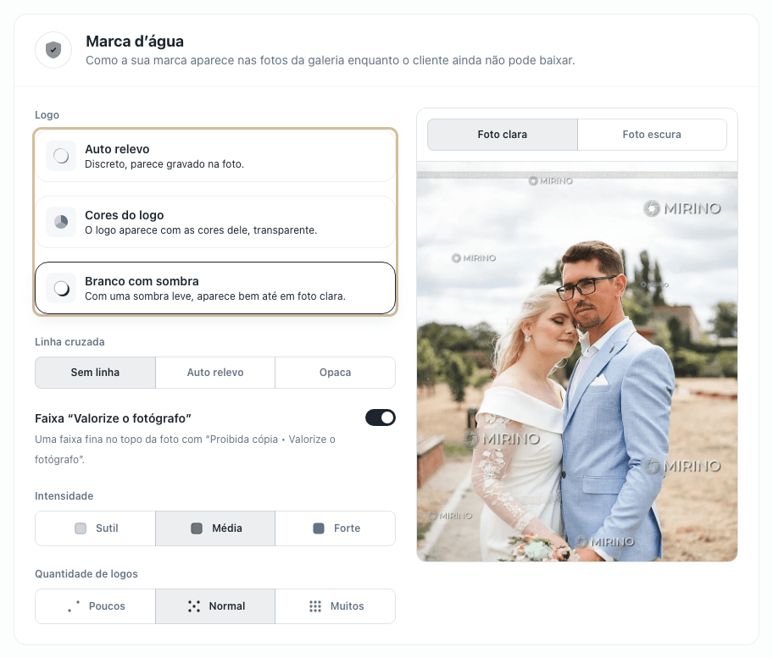Screen dimensions: 773x658
Task: Pick the Branco com sombra option
Action: click(x=215, y=288)
